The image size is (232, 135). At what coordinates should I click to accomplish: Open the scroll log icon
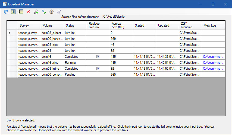click(x=59, y=12)
